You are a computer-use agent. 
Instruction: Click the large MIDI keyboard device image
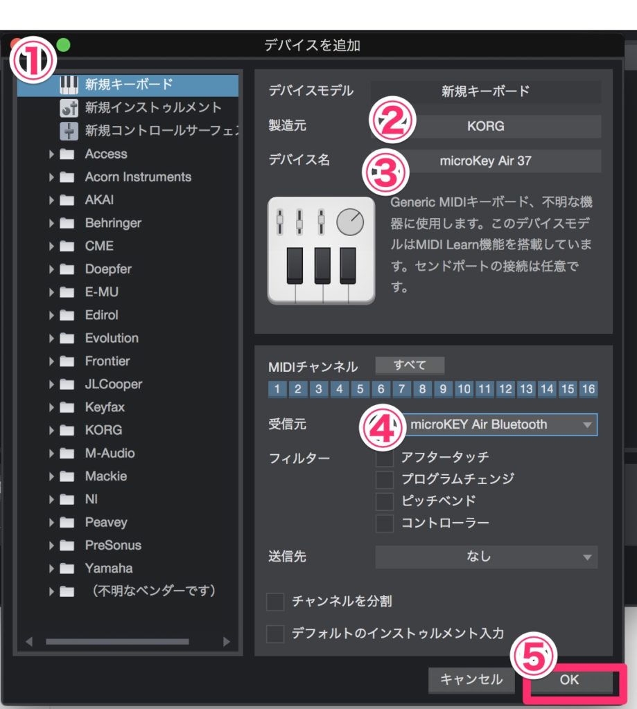(x=321, y=251)
